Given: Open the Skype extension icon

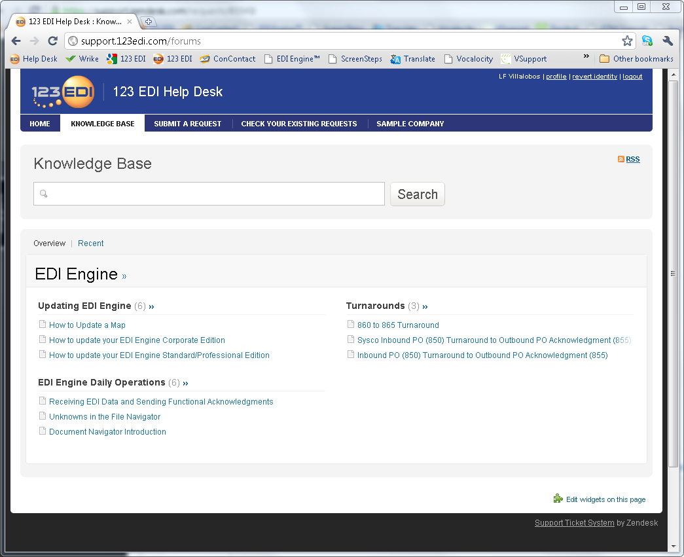Looking at the screenshot, I should [x=647, y=41].
